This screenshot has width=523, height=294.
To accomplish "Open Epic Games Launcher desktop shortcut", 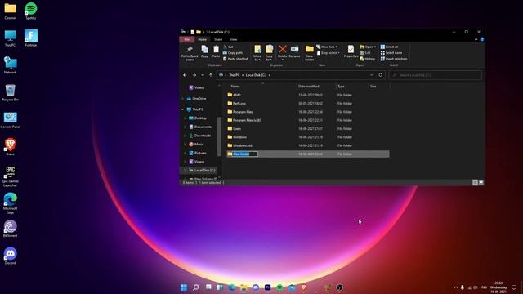I will click(x=11, y=176).
